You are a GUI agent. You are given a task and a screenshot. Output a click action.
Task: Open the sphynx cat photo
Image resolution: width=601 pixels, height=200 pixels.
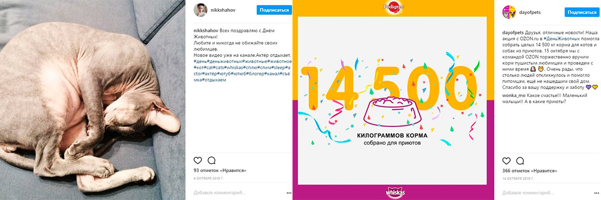tap(93, 100)
